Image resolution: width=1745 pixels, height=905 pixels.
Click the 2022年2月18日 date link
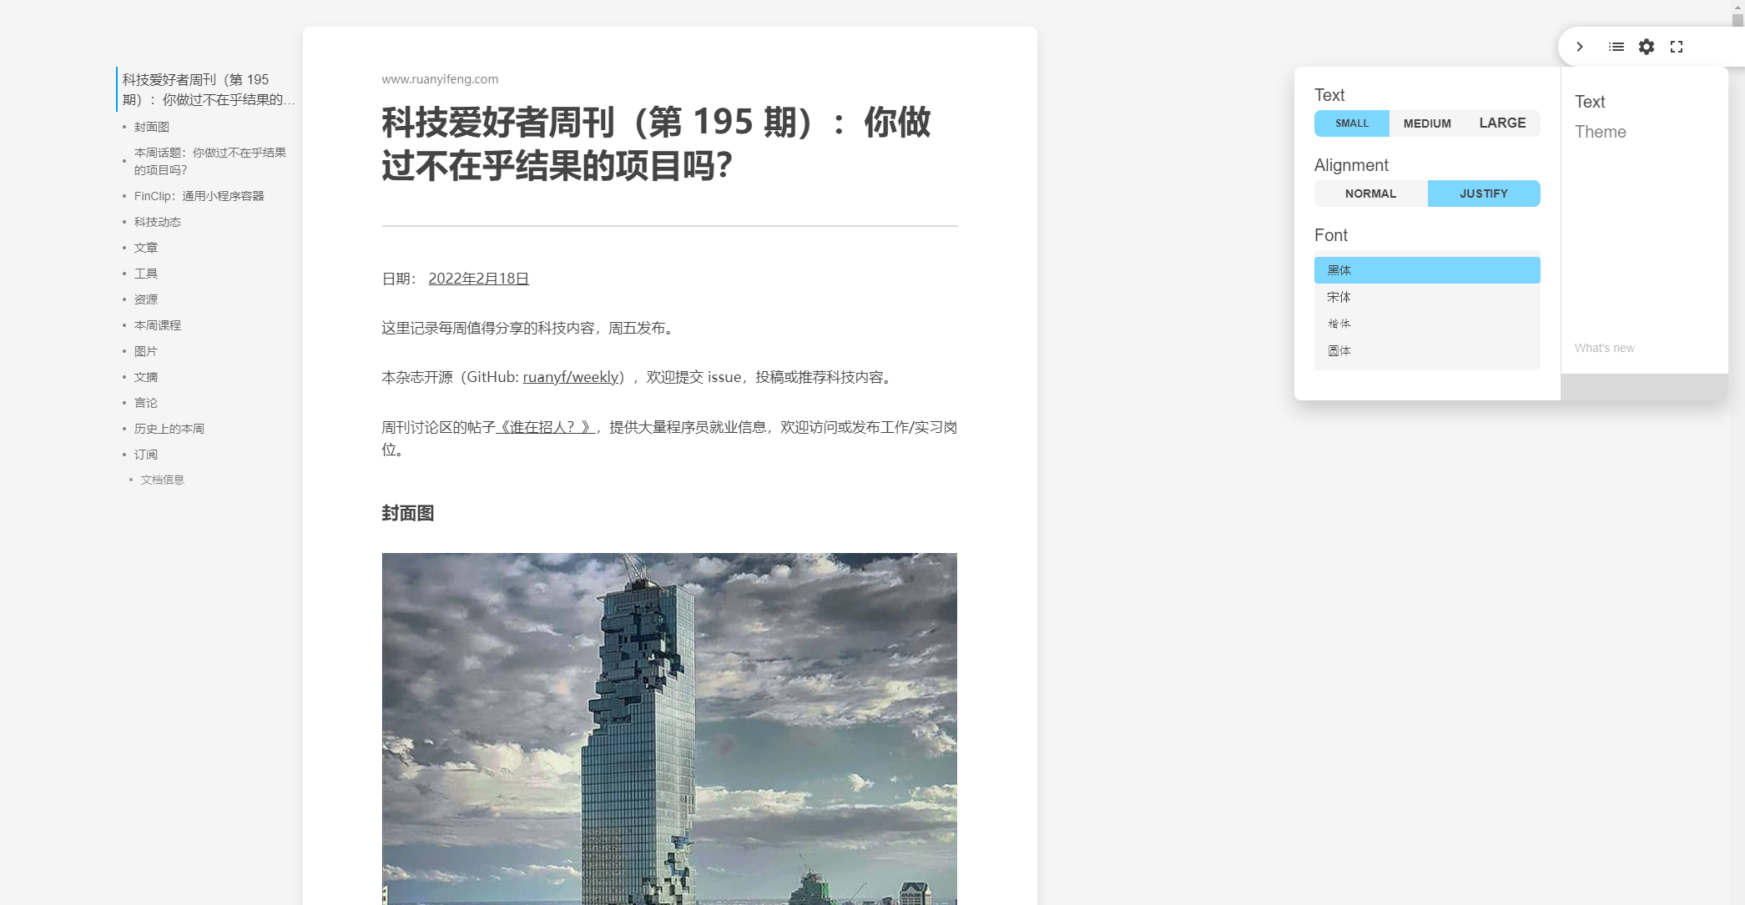(478, 279)
